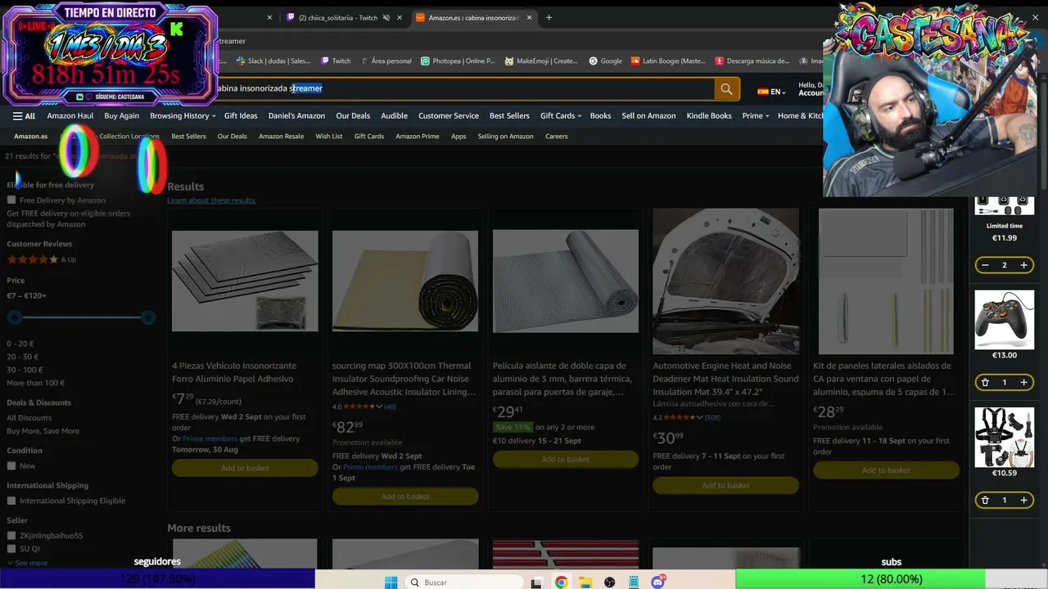Increase quantity of the €11.99 basket item
Viewport: 1048px width, 589px height.
coord(1023,265)
